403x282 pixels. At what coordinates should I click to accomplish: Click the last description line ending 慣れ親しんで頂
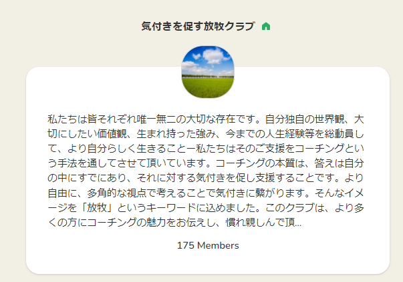(x=174, y=223)
